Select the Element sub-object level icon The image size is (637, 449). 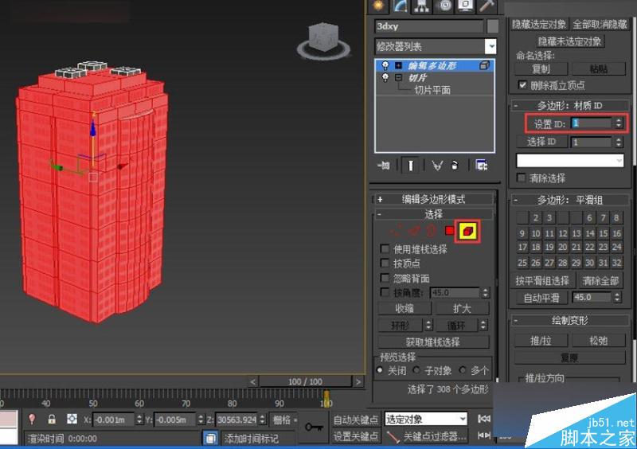pyautogui.click(x=471, y=231)
